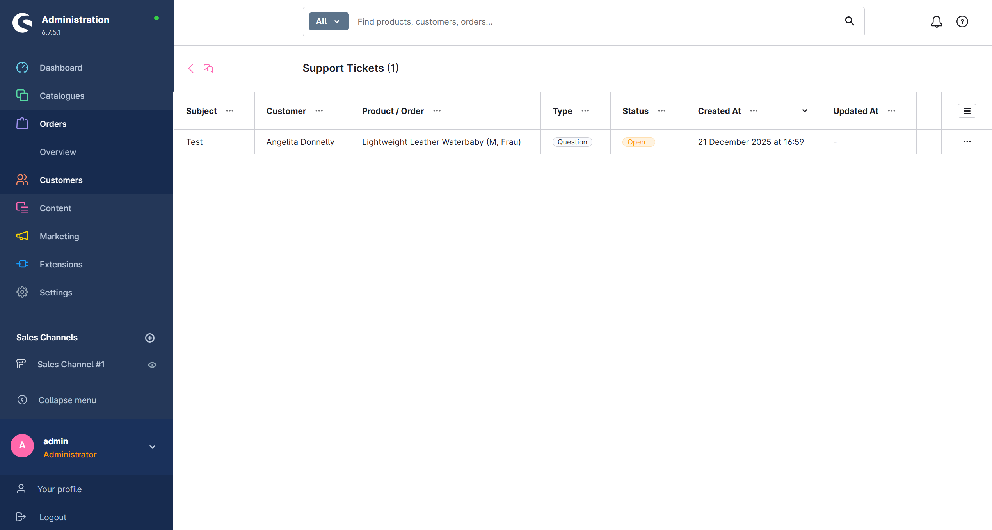
Task: Click the Catalogues icon
Action: click(22, 96)
